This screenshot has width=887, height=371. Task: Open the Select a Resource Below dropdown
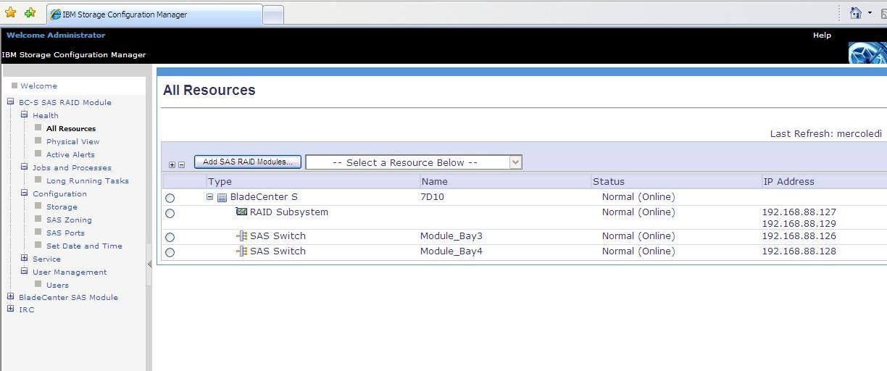pos(414,162)
